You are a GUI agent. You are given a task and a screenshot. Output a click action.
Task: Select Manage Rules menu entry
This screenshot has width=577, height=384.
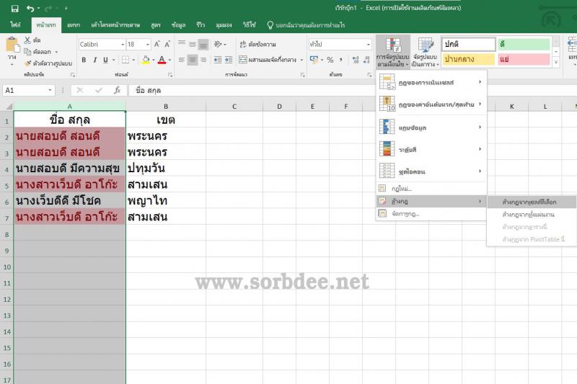431,213
